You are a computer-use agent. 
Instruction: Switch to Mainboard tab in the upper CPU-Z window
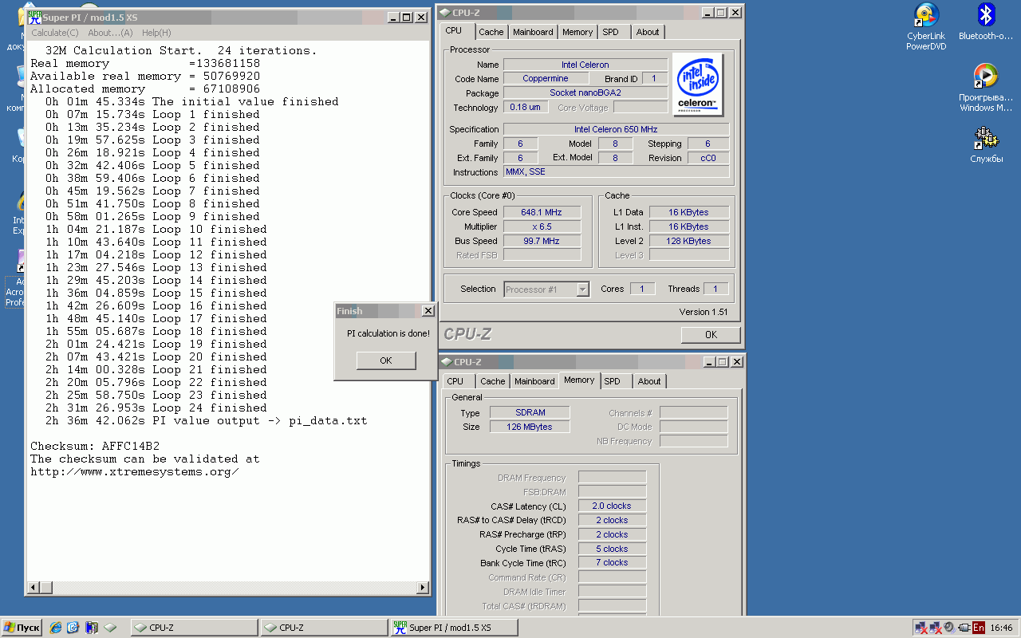[x=533, y=32]
